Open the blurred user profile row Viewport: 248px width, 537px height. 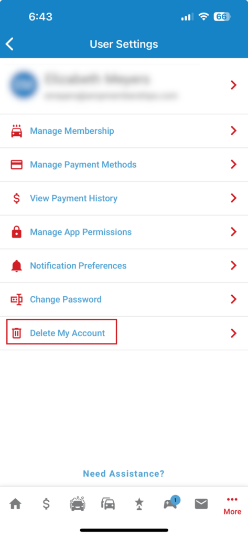coord(124,86)
